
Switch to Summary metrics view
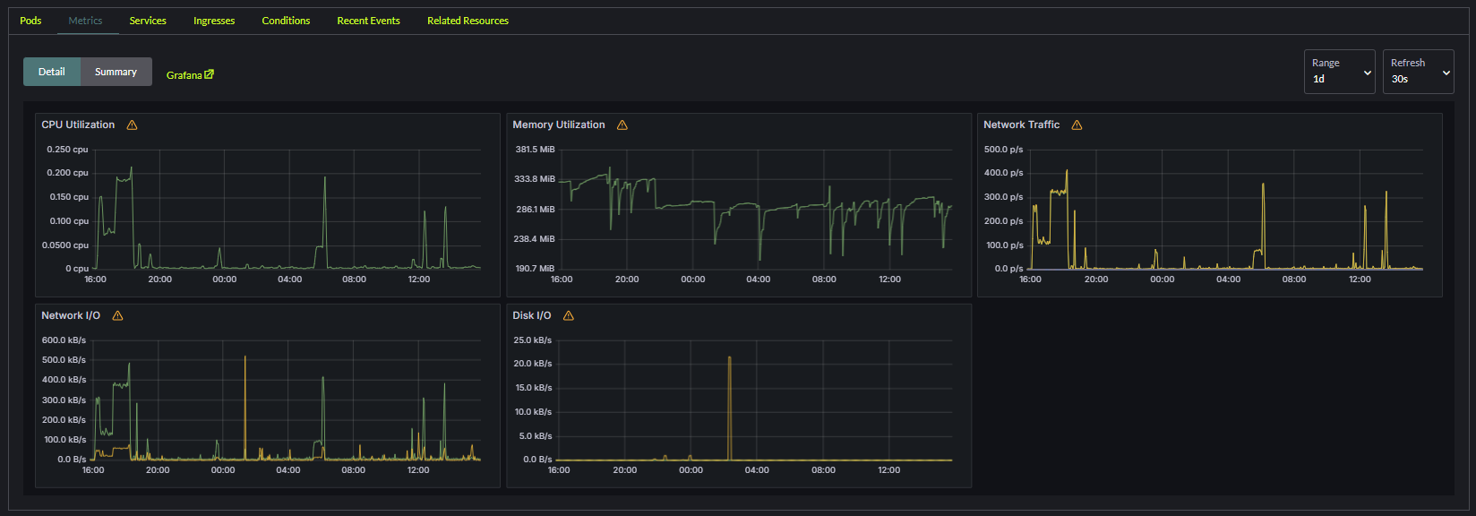coord(116,72)
